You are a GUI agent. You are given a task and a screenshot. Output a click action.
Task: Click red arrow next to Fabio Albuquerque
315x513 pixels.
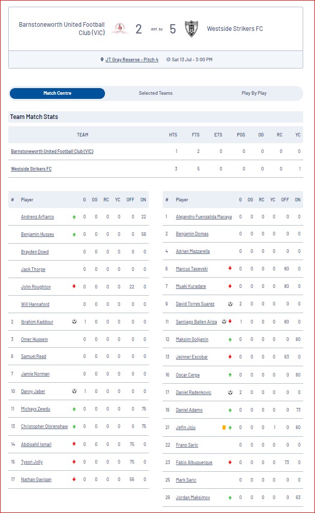[230, 463]
